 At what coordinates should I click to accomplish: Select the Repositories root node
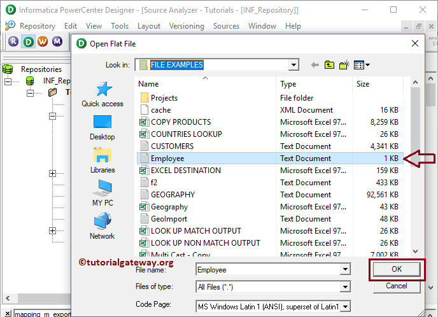coord(41,69)
